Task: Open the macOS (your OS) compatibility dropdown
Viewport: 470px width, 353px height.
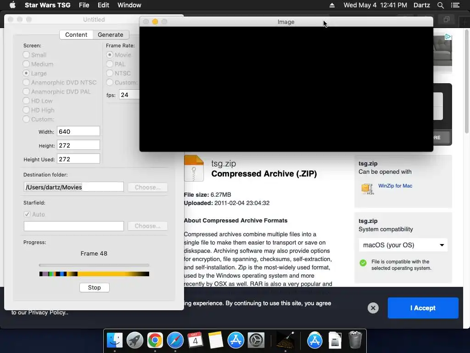Action: pyautogui.click(x=403, y=245)
